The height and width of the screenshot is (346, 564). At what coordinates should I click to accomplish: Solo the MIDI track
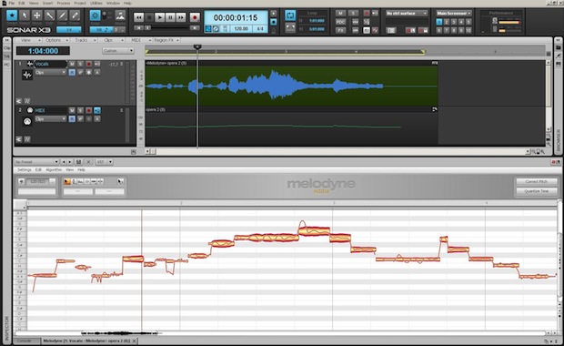(x=81, y=110)
